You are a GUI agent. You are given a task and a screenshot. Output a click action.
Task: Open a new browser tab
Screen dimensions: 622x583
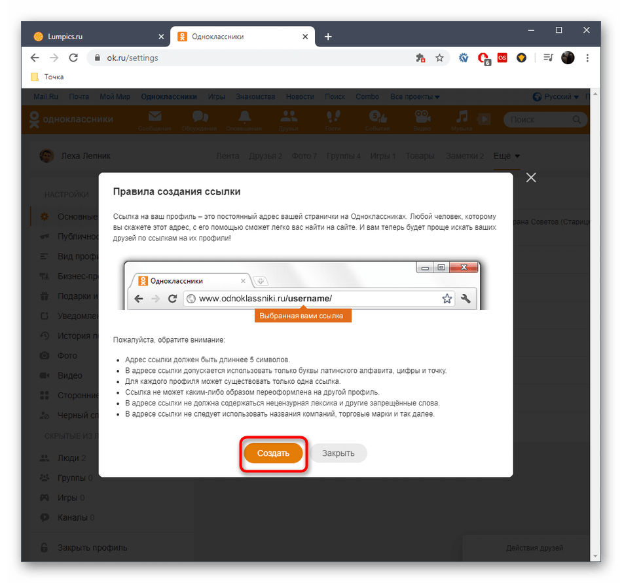pyautogui.click(x=328, y=37)
